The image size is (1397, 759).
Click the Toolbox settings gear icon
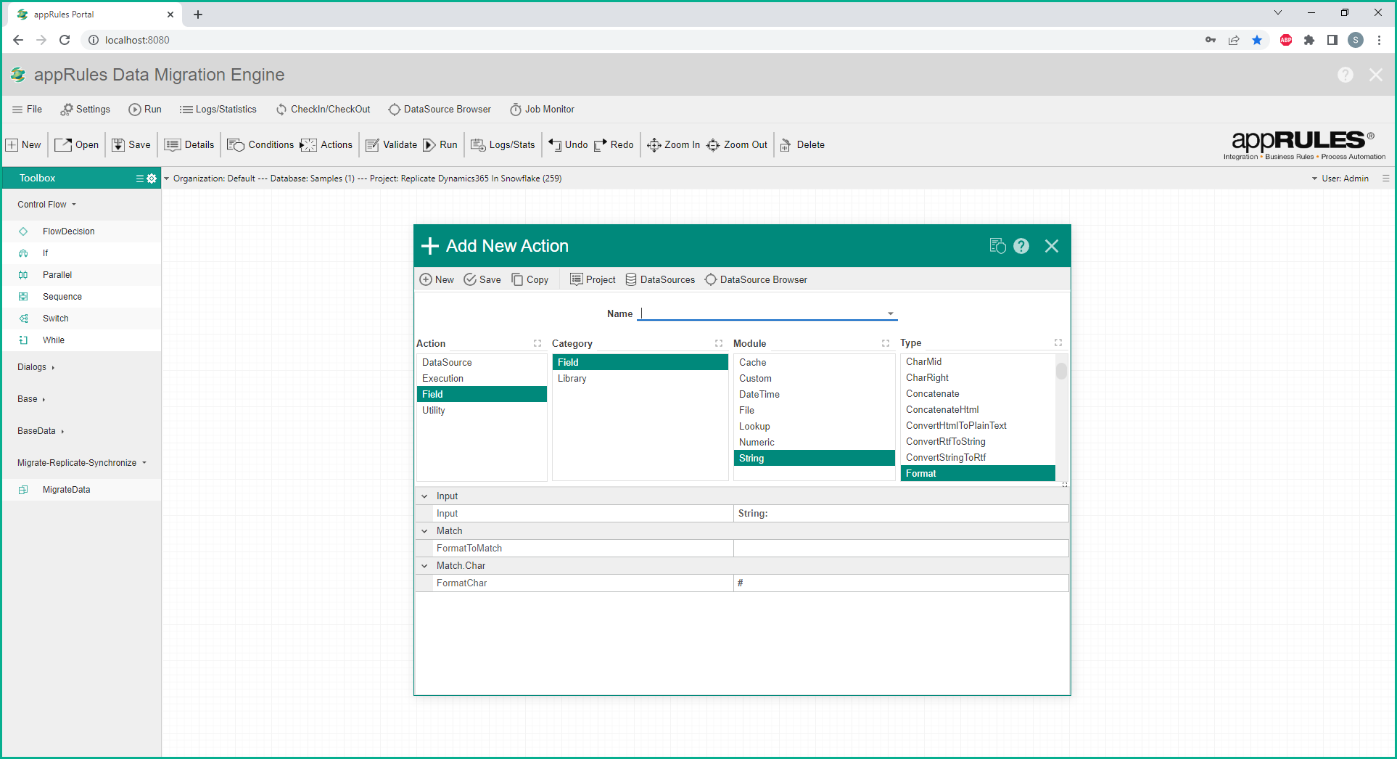pyautogui.click(x=152, y=179)
